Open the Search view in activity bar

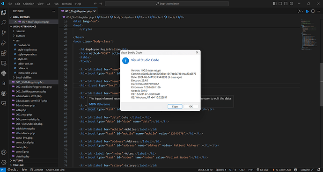pyautogui.click(x=4, y=22)
